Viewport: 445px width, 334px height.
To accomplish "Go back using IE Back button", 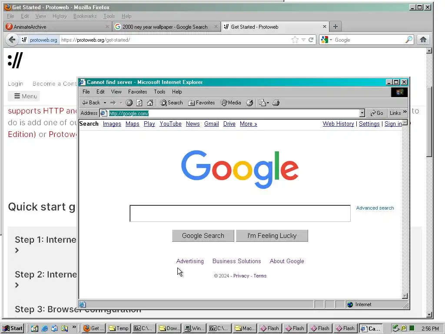I will click(91, 103).
